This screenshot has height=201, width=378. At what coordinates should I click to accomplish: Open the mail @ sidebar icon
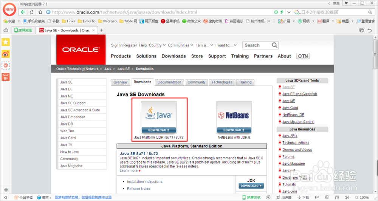click(6, 65)
